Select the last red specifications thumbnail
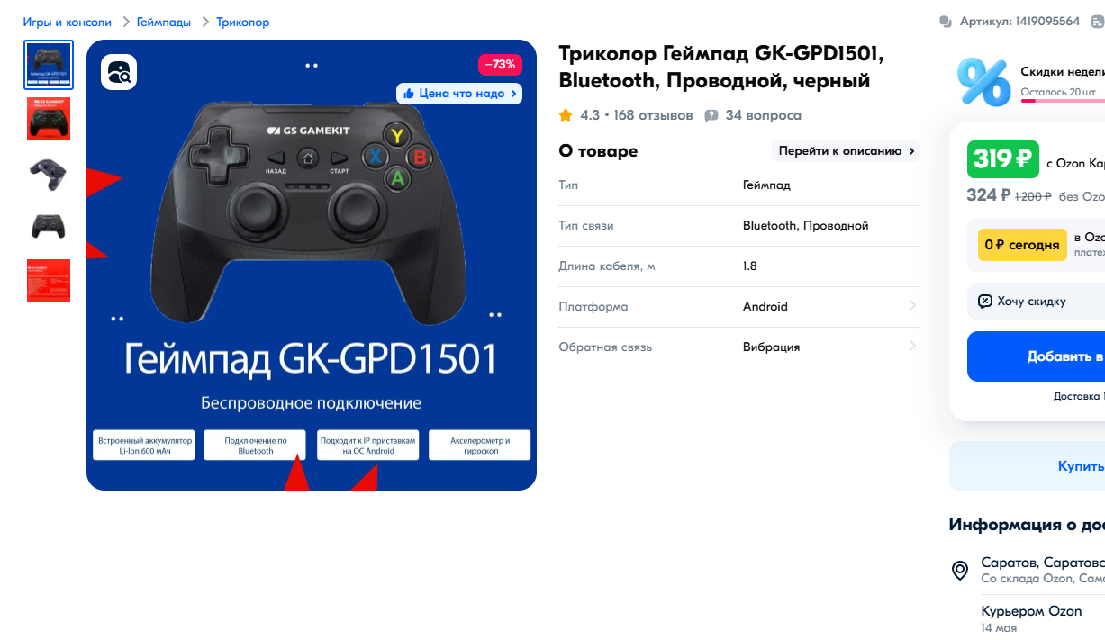 (x=49, y=281)
